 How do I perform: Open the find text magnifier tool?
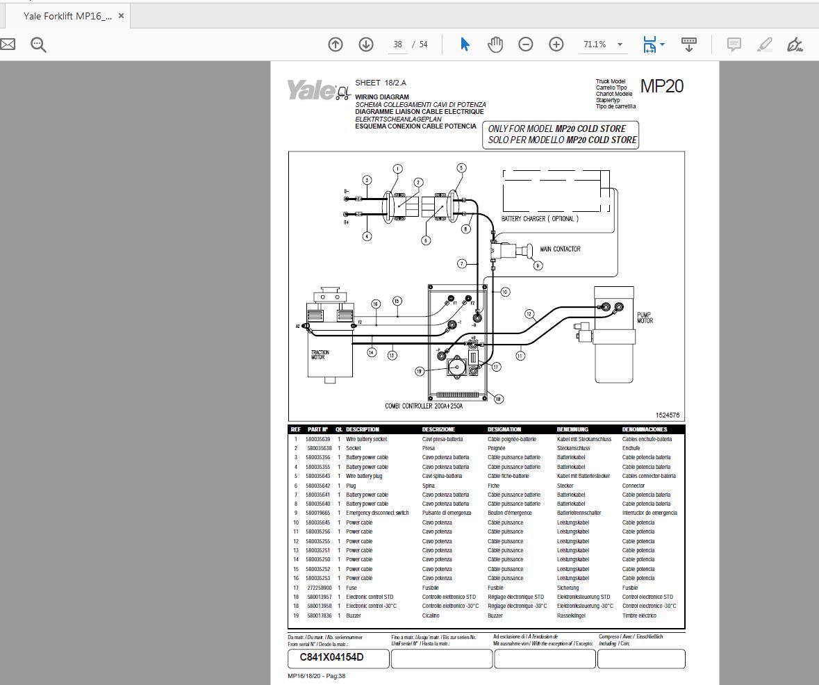[38, 45]
